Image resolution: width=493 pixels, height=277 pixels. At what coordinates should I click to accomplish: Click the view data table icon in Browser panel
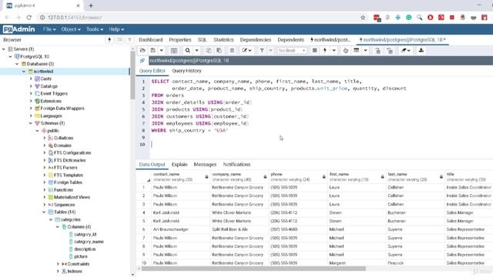pos(119,40)
